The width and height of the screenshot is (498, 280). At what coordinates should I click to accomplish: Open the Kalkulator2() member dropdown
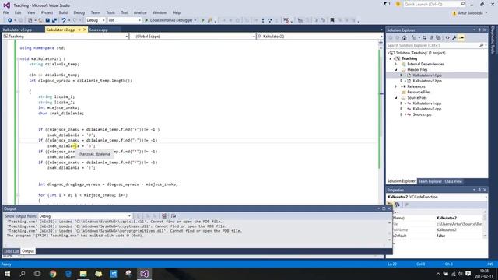tap(320, 37)
